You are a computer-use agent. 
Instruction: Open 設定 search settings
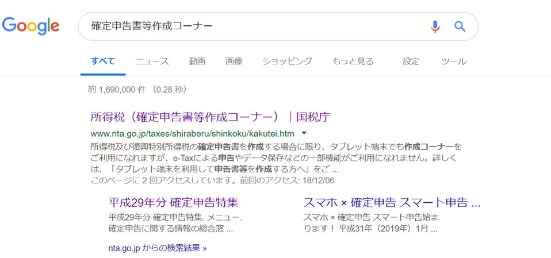coord(411,61)
